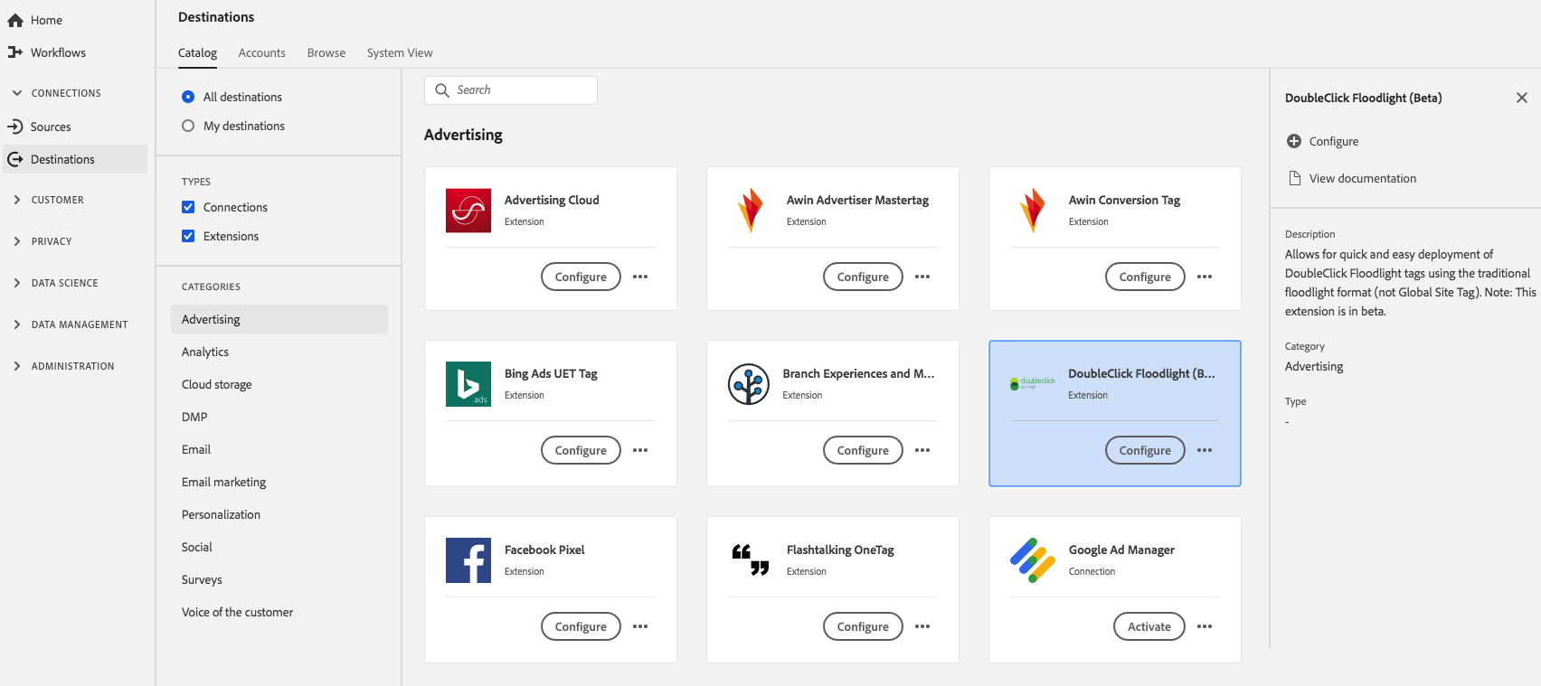The image size is (1541, 686).
Task: Click the plus icon beside Configure in details panel
Action: tap(1294, 141)
